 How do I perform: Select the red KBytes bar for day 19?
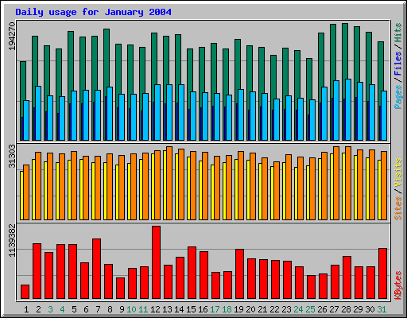click(x=240, y=274)
